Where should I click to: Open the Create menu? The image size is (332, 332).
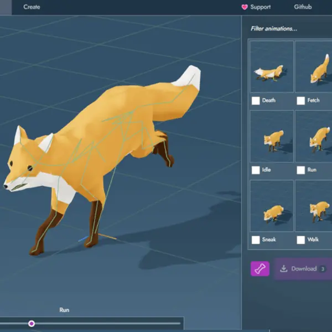coord(32,7)
